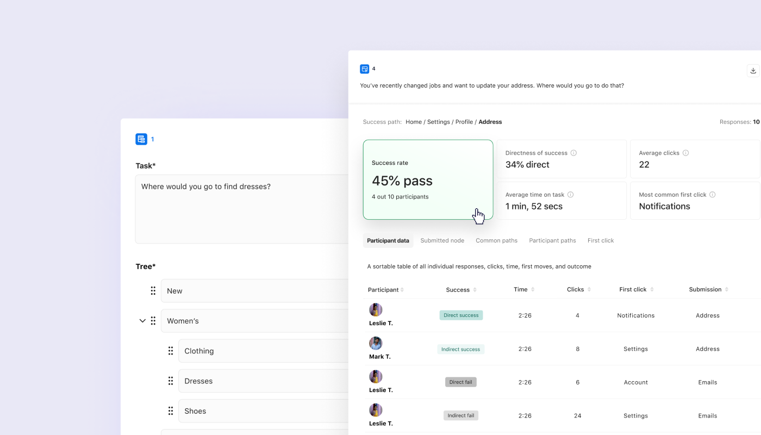Image resolution: width=761 pixels, height=435 pixels.
Task: Click the info icon beside Directness of success
Action: tap(573, 153)
